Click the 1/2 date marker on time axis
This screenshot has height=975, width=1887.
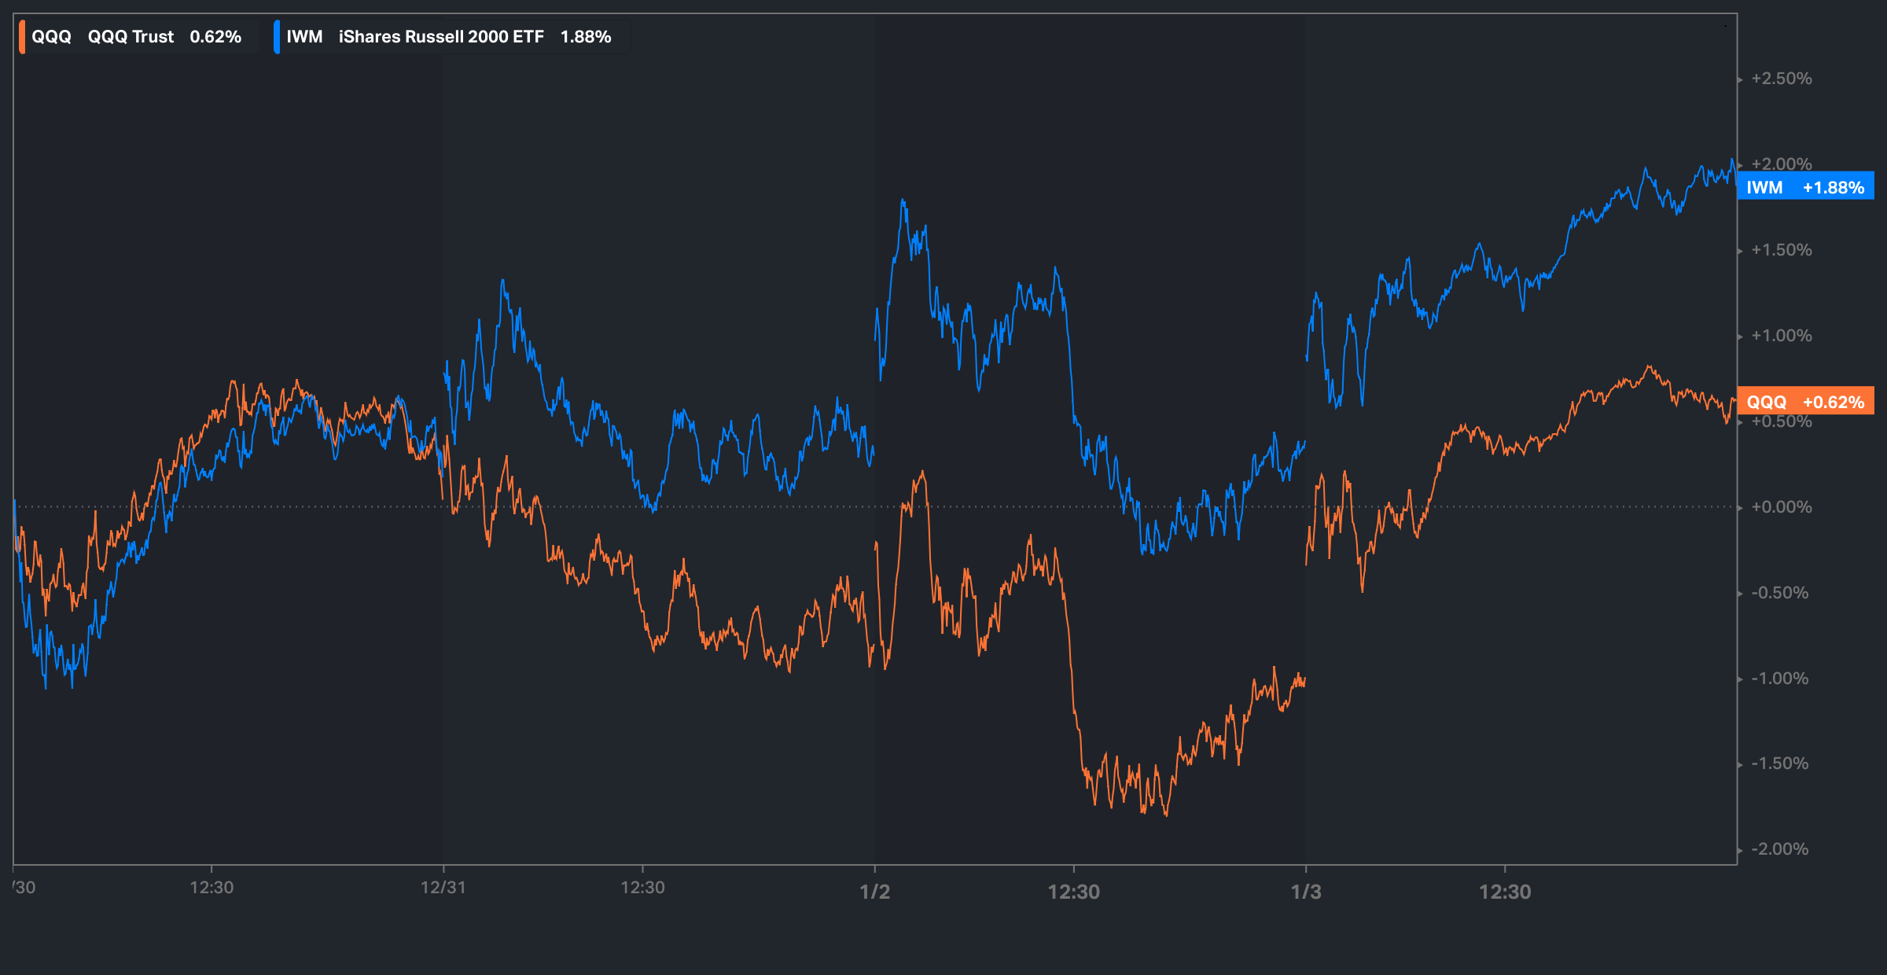pyautogui.click(x=874, y=892)
